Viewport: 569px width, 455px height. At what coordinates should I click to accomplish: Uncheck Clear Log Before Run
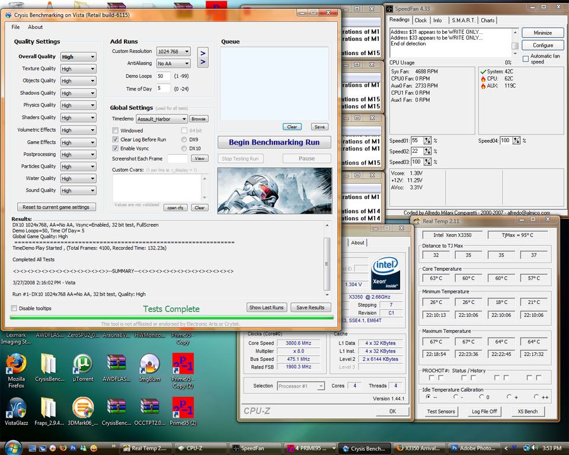[x=116, y=139]
